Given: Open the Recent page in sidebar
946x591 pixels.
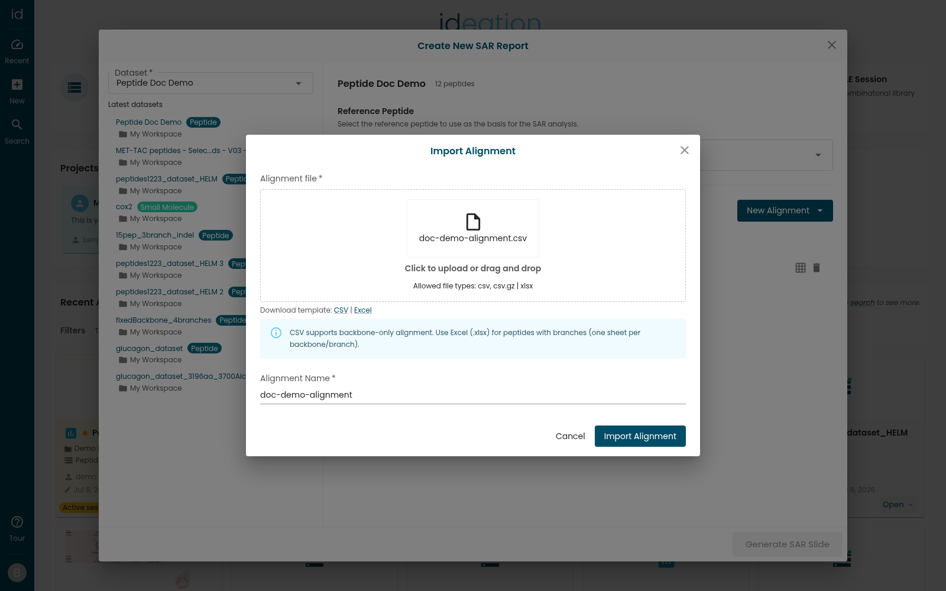Looking at the screenshot, I should pos(17,51).
